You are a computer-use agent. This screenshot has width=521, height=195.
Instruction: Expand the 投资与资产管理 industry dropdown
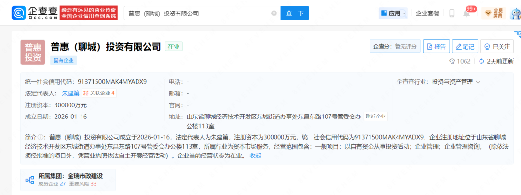point(456,82)
